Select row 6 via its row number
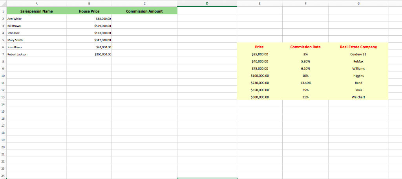The height and width of the screenshot is (179, 402). [3, 47]
